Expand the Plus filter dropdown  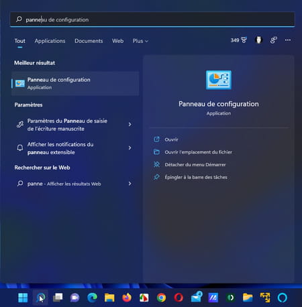pos(140,41)
